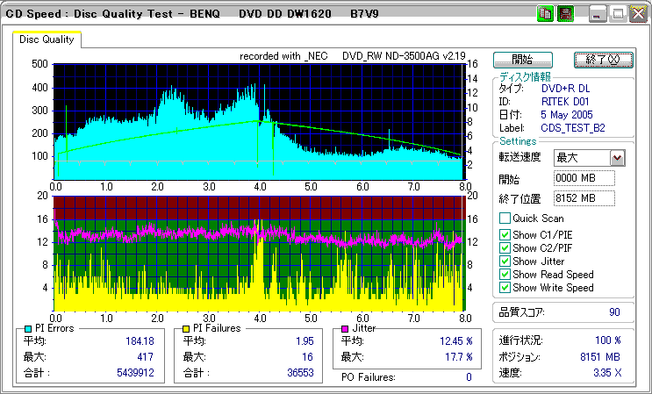This screenshot has height=394, width=652.
Task: Click the magenta Jitter legend swatch
Action: point(345,328)
